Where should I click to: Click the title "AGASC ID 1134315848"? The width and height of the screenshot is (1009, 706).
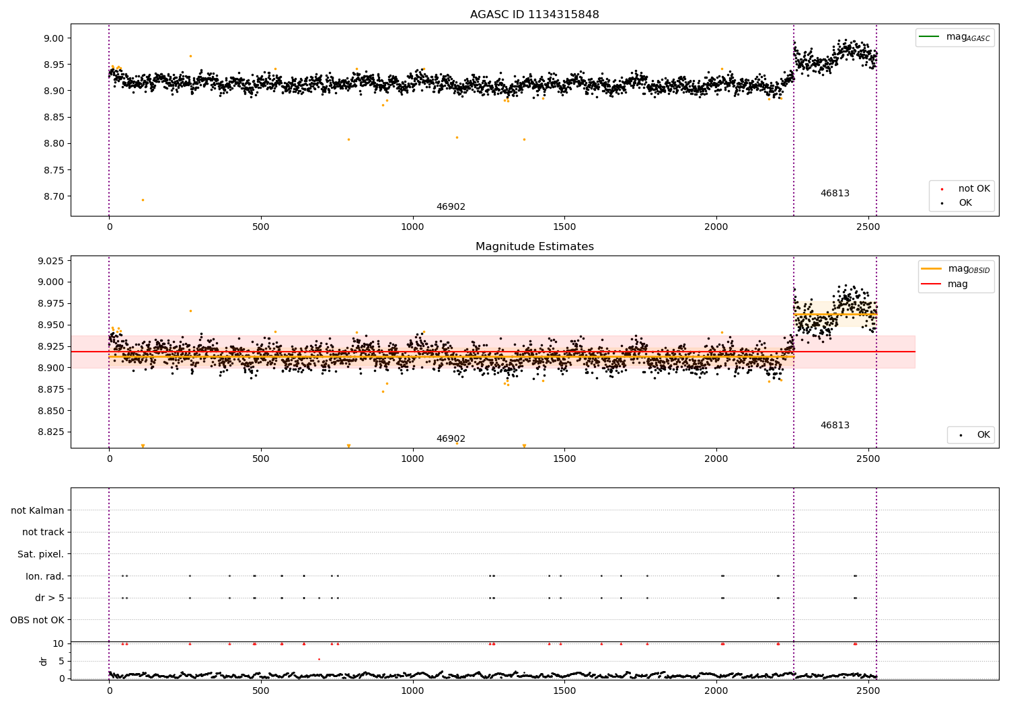tap(534, 14)
